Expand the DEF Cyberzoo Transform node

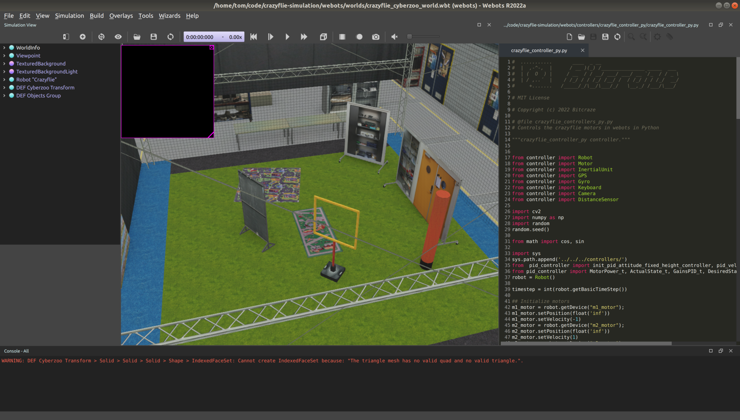click(x=4, y=88)
